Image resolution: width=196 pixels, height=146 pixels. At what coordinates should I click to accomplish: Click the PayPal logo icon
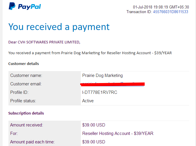pyautogui.click(x=12, y=6)
